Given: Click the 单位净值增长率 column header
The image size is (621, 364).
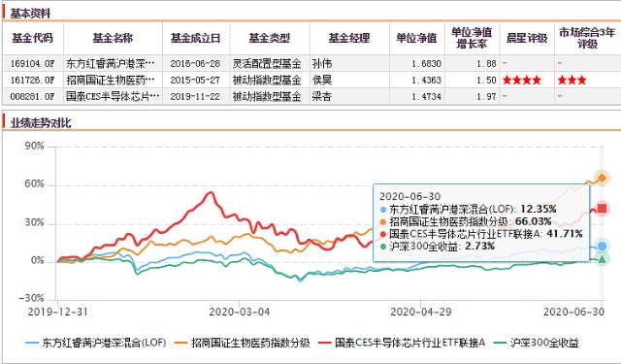Looking at the screenshot, I should tap(472, 38).
